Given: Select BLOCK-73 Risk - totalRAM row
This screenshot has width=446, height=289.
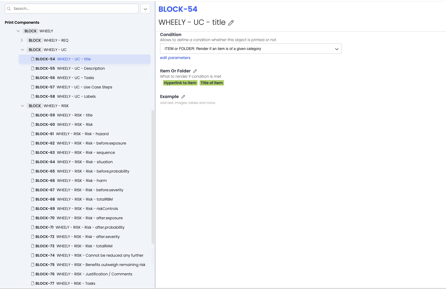Looking at the screenshot, I should point(85,246).
